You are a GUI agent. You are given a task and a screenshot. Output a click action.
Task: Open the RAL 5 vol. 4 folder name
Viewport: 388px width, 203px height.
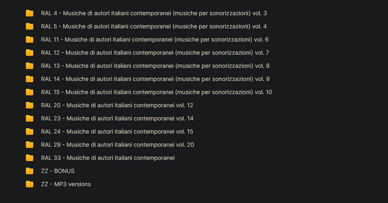154,26
